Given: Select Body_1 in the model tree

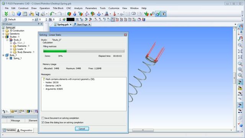Looking at the screenshot, I should point(13,55).
